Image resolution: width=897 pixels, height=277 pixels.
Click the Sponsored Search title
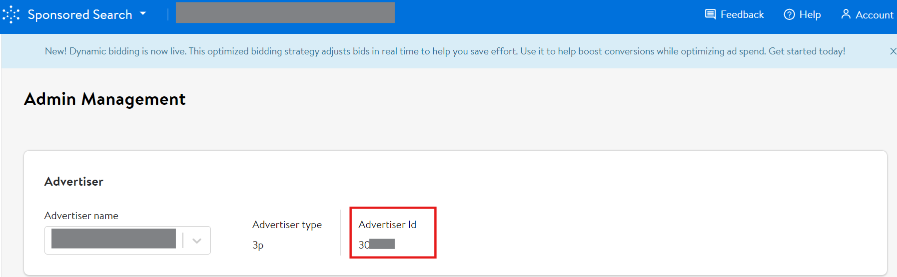[x=80, y=14]
